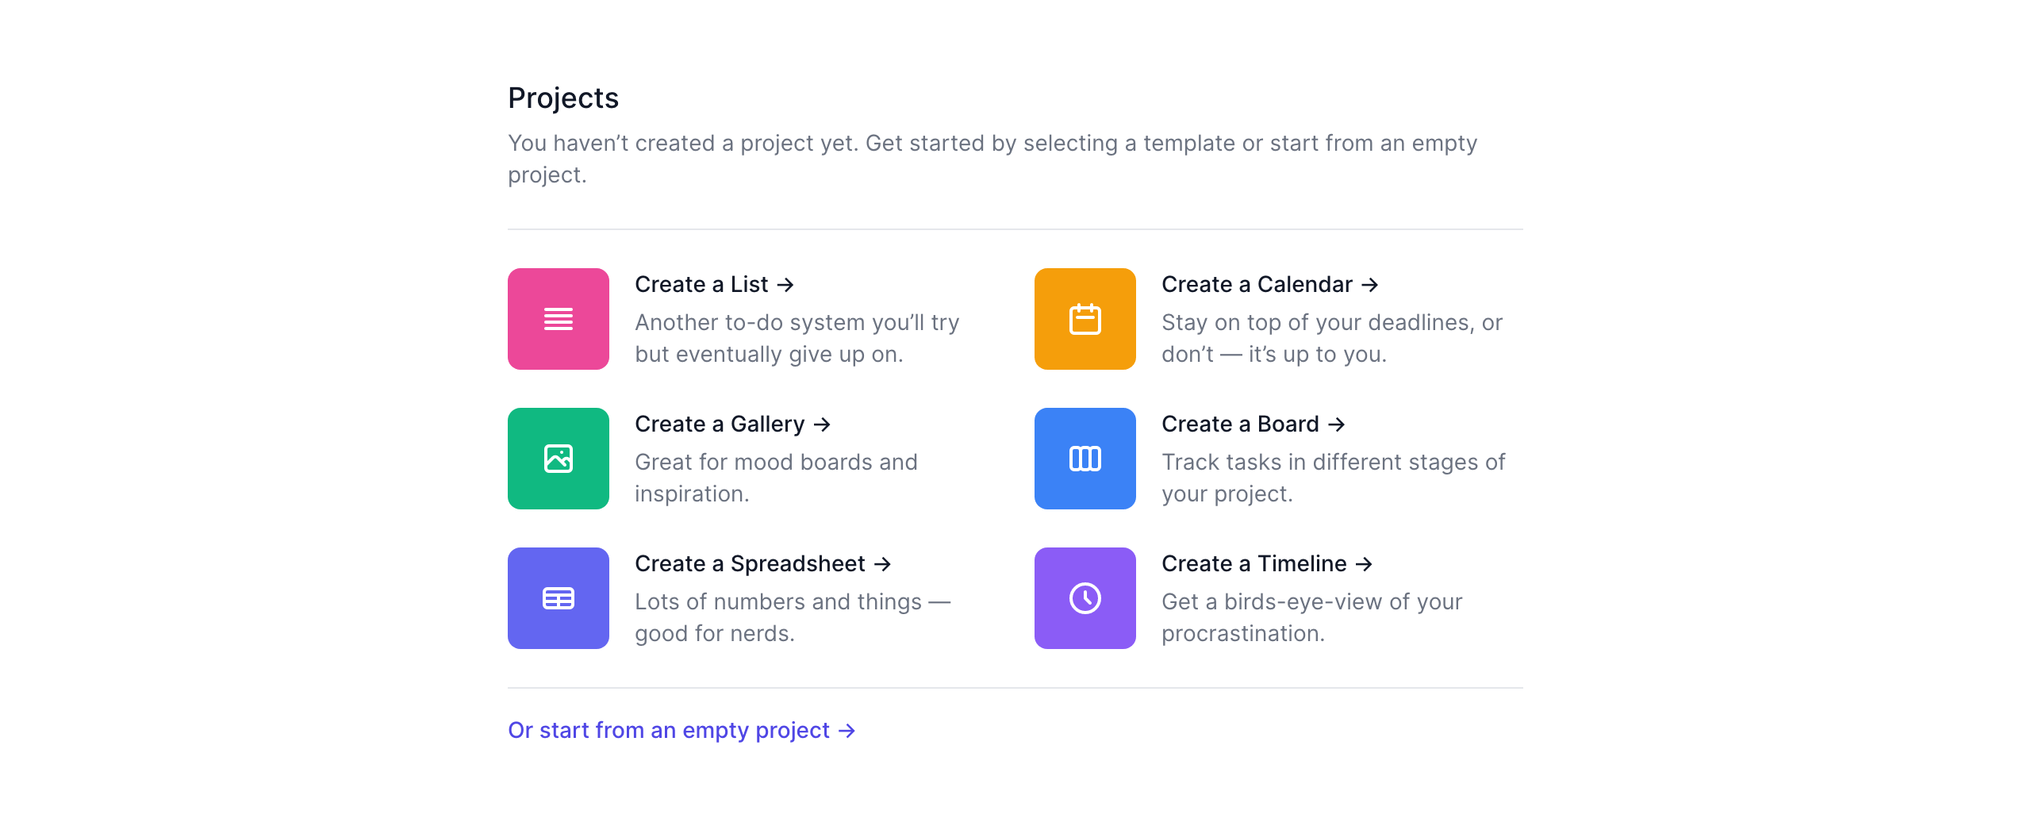Choose the Create a Timeline title
The height and width of the screenshot is (822, 2031).
[1254, 563]
